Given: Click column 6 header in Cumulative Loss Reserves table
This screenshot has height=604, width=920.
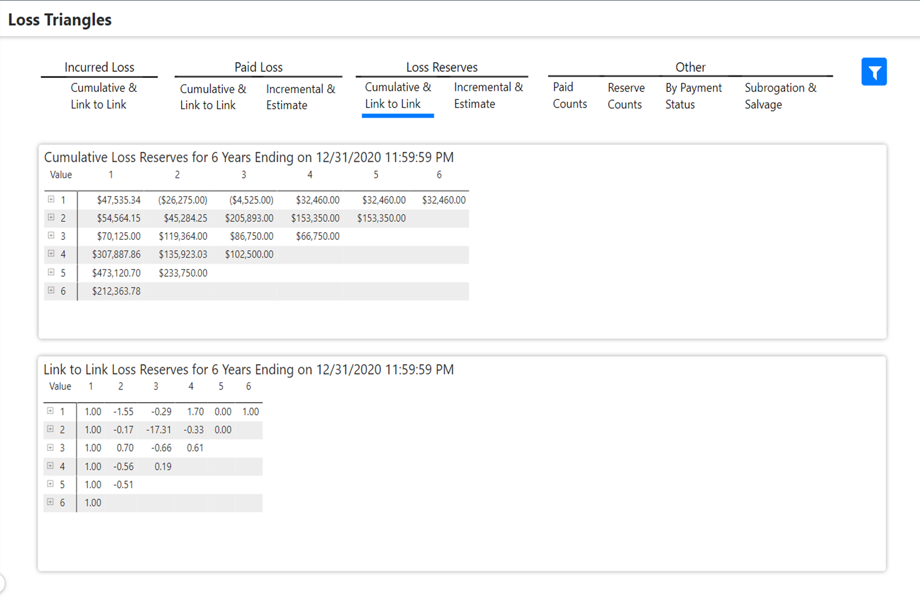Looking at the screenshot, I should [439, 175].
